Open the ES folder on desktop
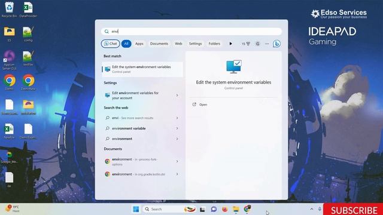 [x=10, y=33]
